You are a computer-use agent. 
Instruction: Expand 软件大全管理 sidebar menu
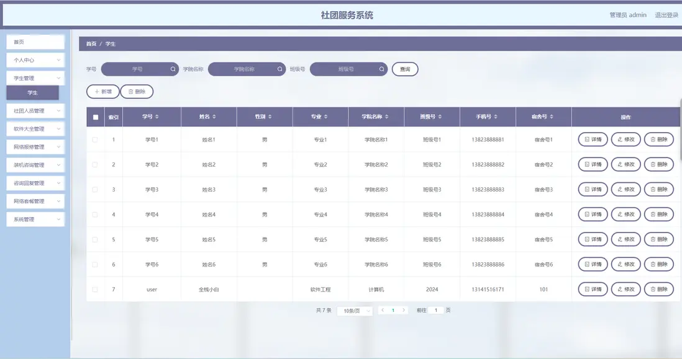[35, 129]
